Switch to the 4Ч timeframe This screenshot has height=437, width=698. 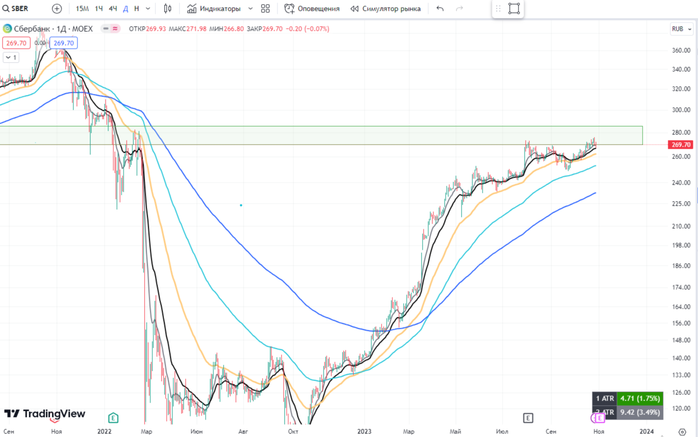click(x=113, y=9)
